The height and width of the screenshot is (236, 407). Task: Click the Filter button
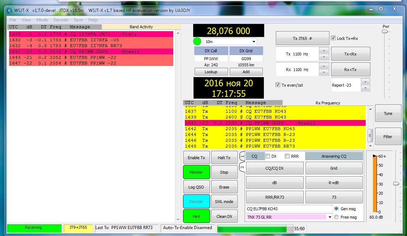(x=388, y=137)
